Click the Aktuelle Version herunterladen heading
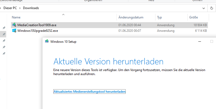 coord(108,61)
